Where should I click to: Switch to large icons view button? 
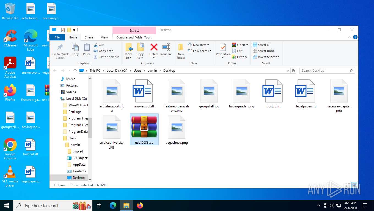tap(354, 185)
